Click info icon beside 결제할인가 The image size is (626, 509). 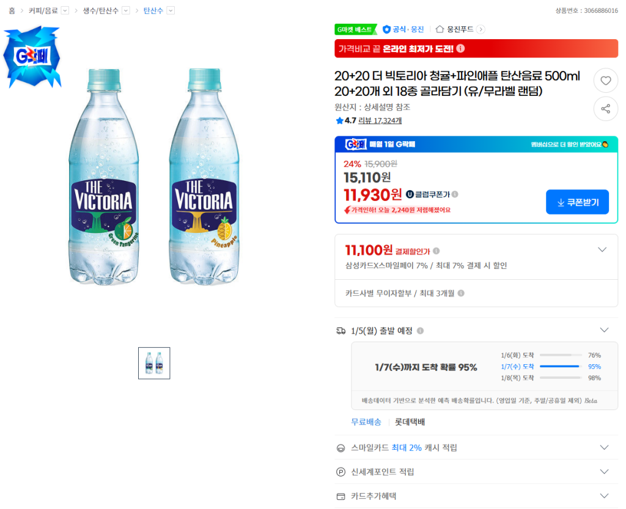[436, 251]
